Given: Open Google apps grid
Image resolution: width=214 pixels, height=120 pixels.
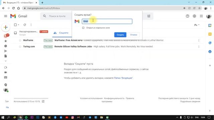Looking at the screenshot, I should 201,16.
